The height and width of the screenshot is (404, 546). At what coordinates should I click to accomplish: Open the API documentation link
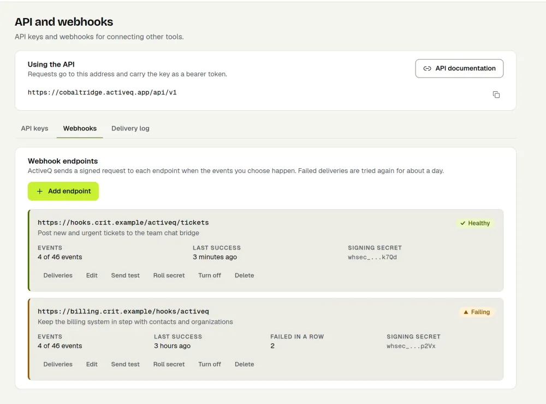pyautogui.click(x=459, y=68)
